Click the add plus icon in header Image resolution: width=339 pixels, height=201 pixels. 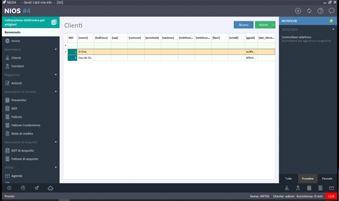pyautogui.click(x=298, y=11)
